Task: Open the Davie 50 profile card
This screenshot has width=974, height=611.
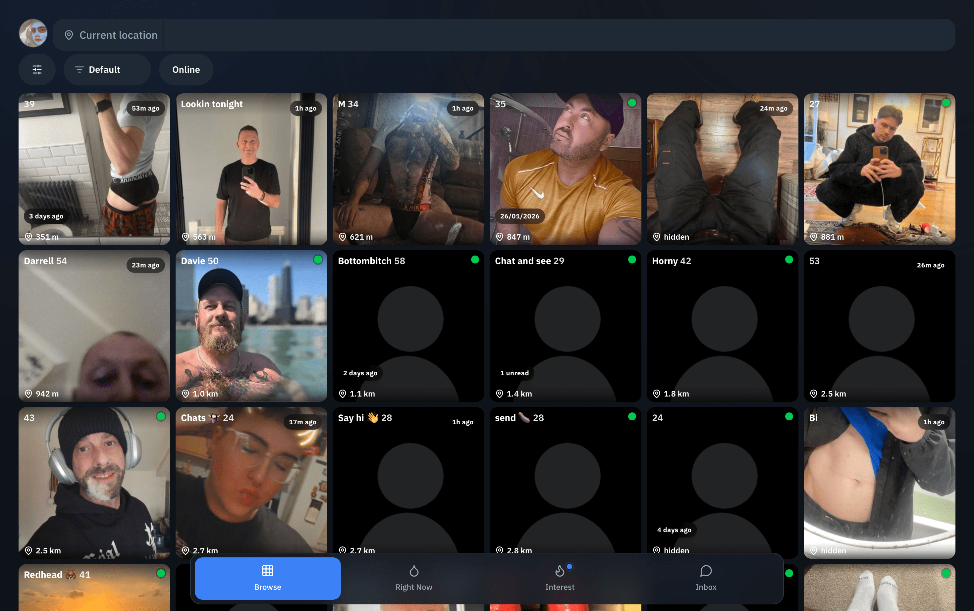Action: point(251,326)
